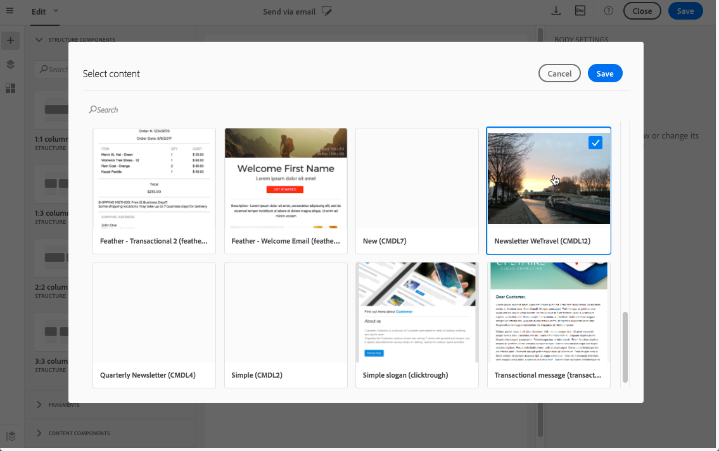Open the layers stack sidebar icon
Viewport: 719px width, 451px height.
click(10, 65)
